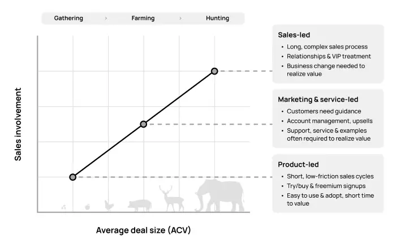This screenshot has height=248, width=396.
Task: Click the Product-led data point
Action: point(72,177)
